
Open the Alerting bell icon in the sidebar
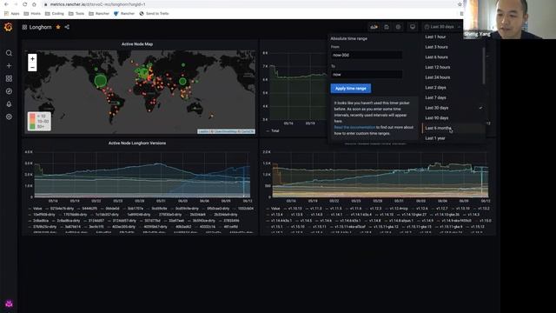[9, 104]
